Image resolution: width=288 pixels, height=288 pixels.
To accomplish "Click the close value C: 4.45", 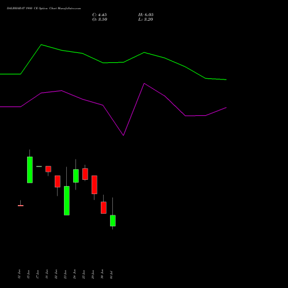I will (x=100, y=15).
